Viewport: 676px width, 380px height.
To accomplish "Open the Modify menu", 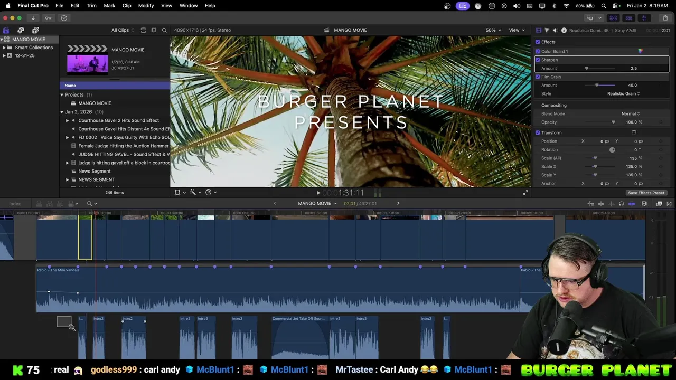I will pos(146,6).
